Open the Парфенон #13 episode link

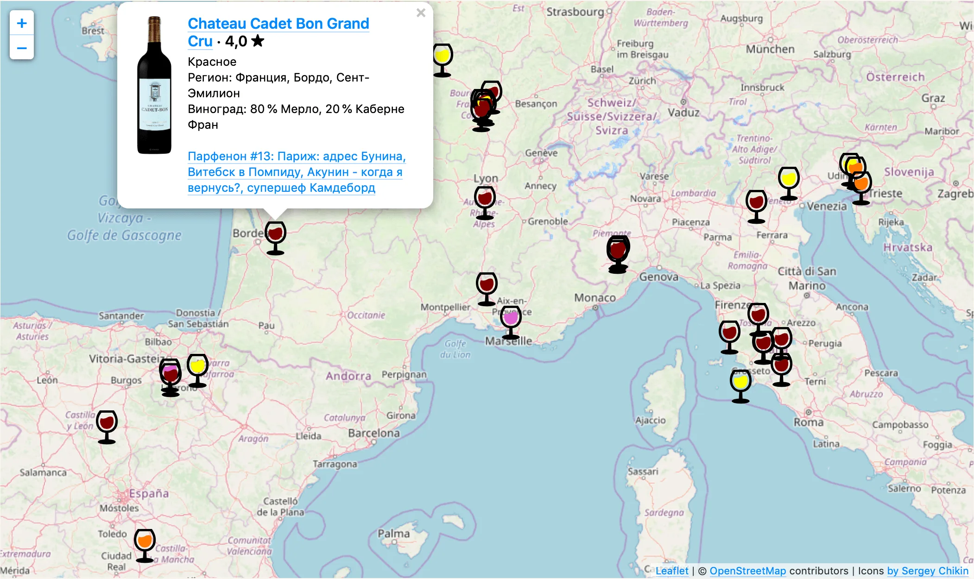point(297,172)
